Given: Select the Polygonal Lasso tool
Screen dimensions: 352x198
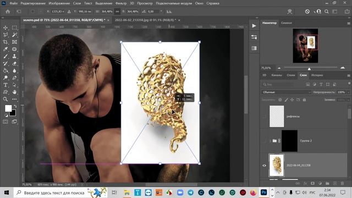Looking at the screenshot, I should coord(5,35).
